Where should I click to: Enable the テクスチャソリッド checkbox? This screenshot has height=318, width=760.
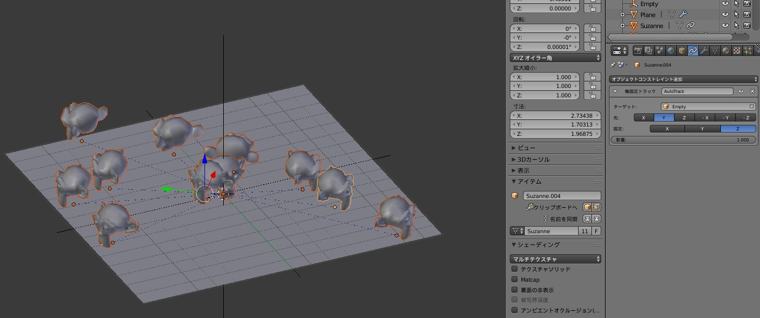(x=515, y=269)
